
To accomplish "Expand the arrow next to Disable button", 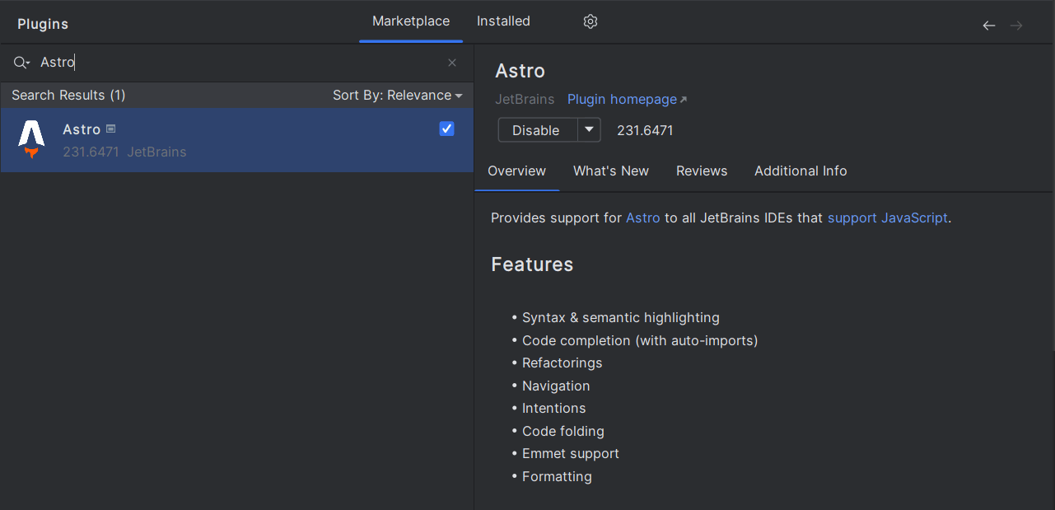I will (589, 130).
